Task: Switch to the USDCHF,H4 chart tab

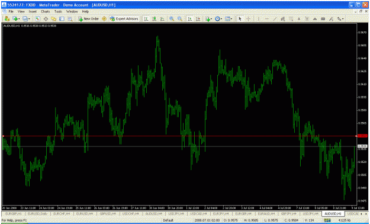Action: (130, 213)
